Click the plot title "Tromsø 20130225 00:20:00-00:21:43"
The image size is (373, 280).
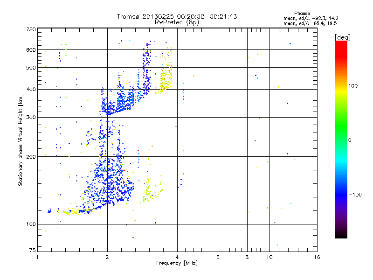click(x=177, y=16)
